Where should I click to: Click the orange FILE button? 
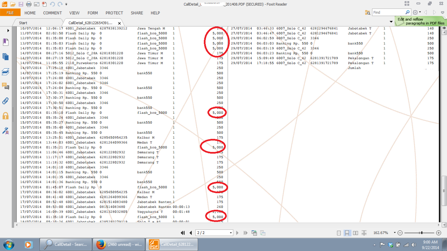click(x=10, y=13)
